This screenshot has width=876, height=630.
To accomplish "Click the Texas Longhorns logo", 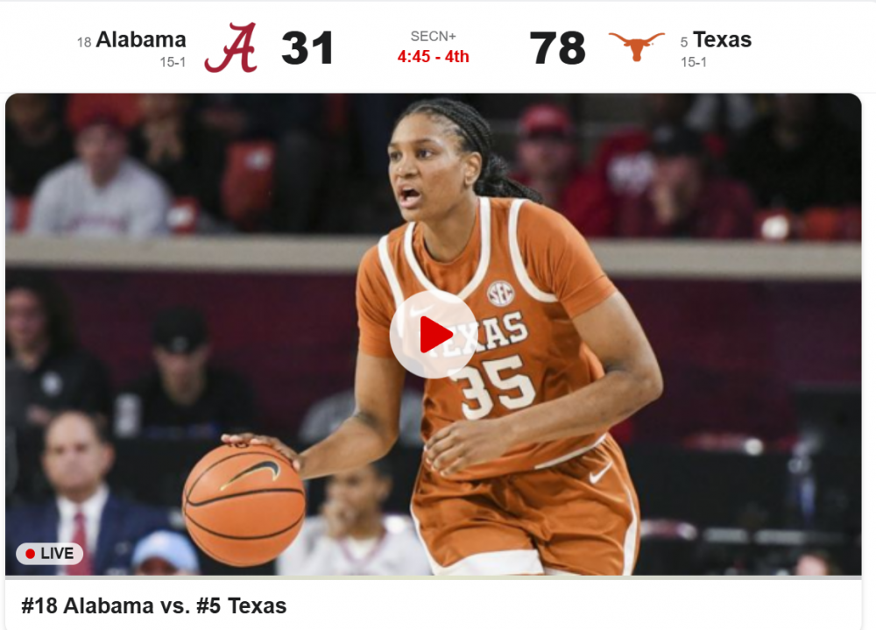I will [636, 46].
